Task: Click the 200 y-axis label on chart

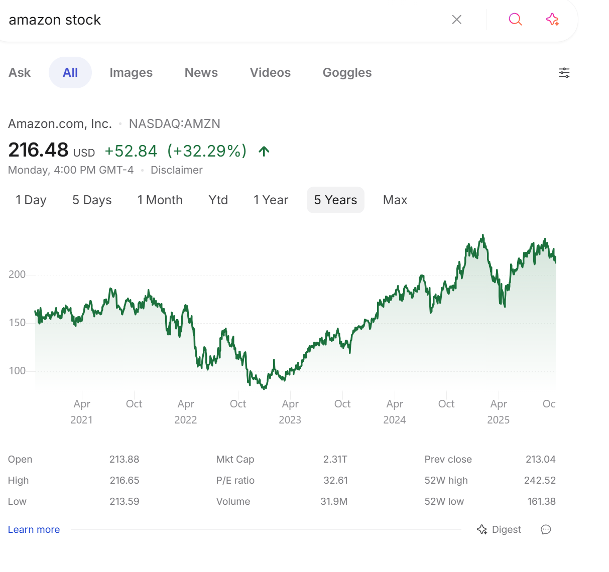Action: [x=17, y=274]
